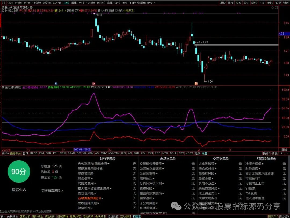Expand the 净资产偏低 item
Viewport: 290px width, 218px height.
[254, 164]
